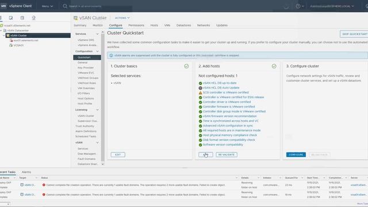Viewport: 368px width, 207px height.
Task: Open the Alarms tab in bottom panel
Action: pos(26,172)
